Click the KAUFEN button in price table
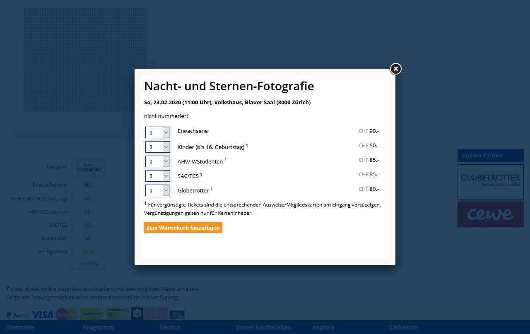 (89, 264)
